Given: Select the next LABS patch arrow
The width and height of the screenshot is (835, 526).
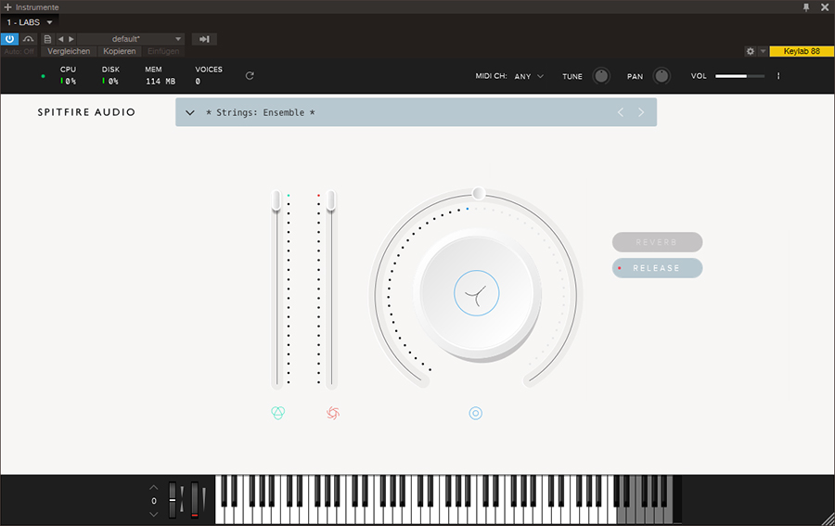Looking at the screenshot, I should coord(641,112).
